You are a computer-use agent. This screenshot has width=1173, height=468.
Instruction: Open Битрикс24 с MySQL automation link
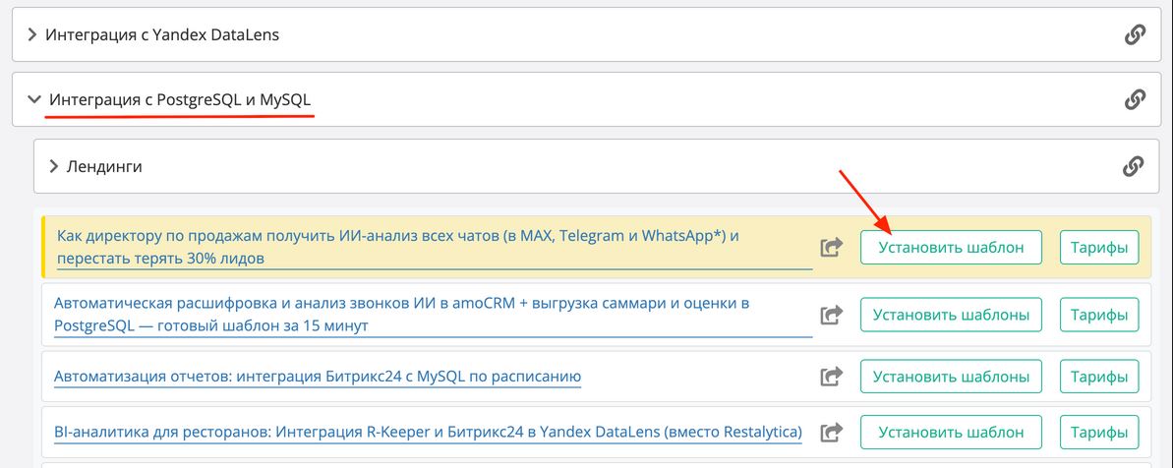click(318, 376)
